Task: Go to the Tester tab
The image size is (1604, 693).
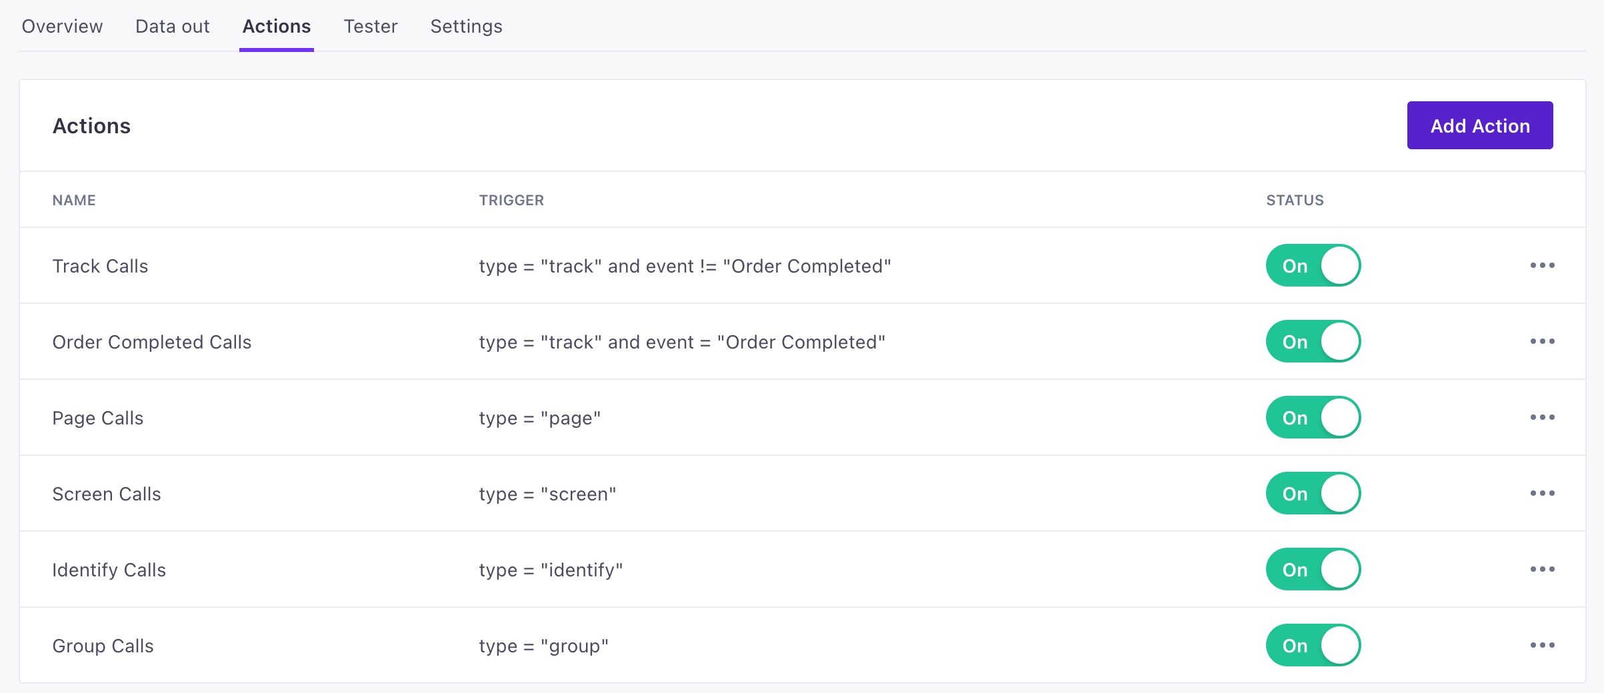Action: coord(370,27)
